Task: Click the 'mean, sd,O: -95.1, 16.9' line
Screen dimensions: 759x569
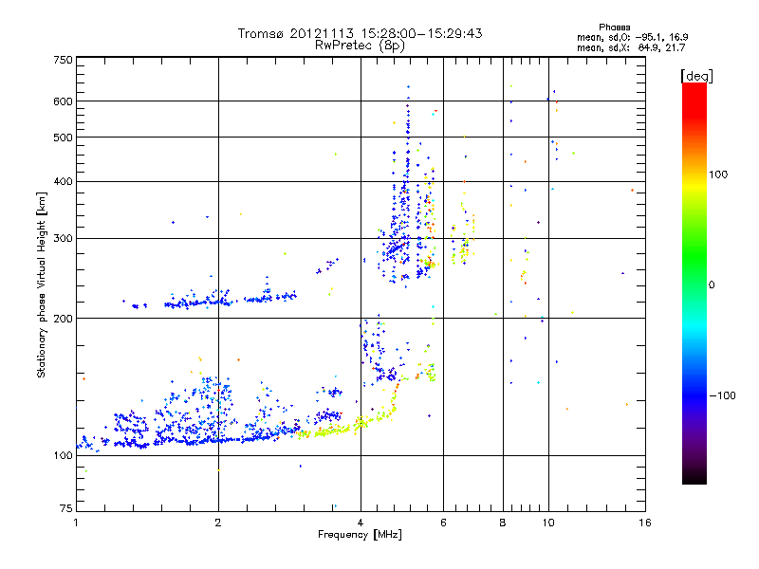Action: click(x=632, y=37)
